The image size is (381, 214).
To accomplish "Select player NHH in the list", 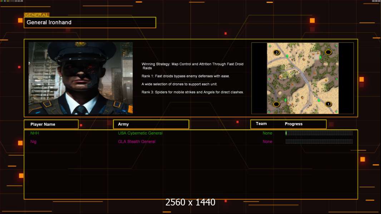I will pos(35,133).
